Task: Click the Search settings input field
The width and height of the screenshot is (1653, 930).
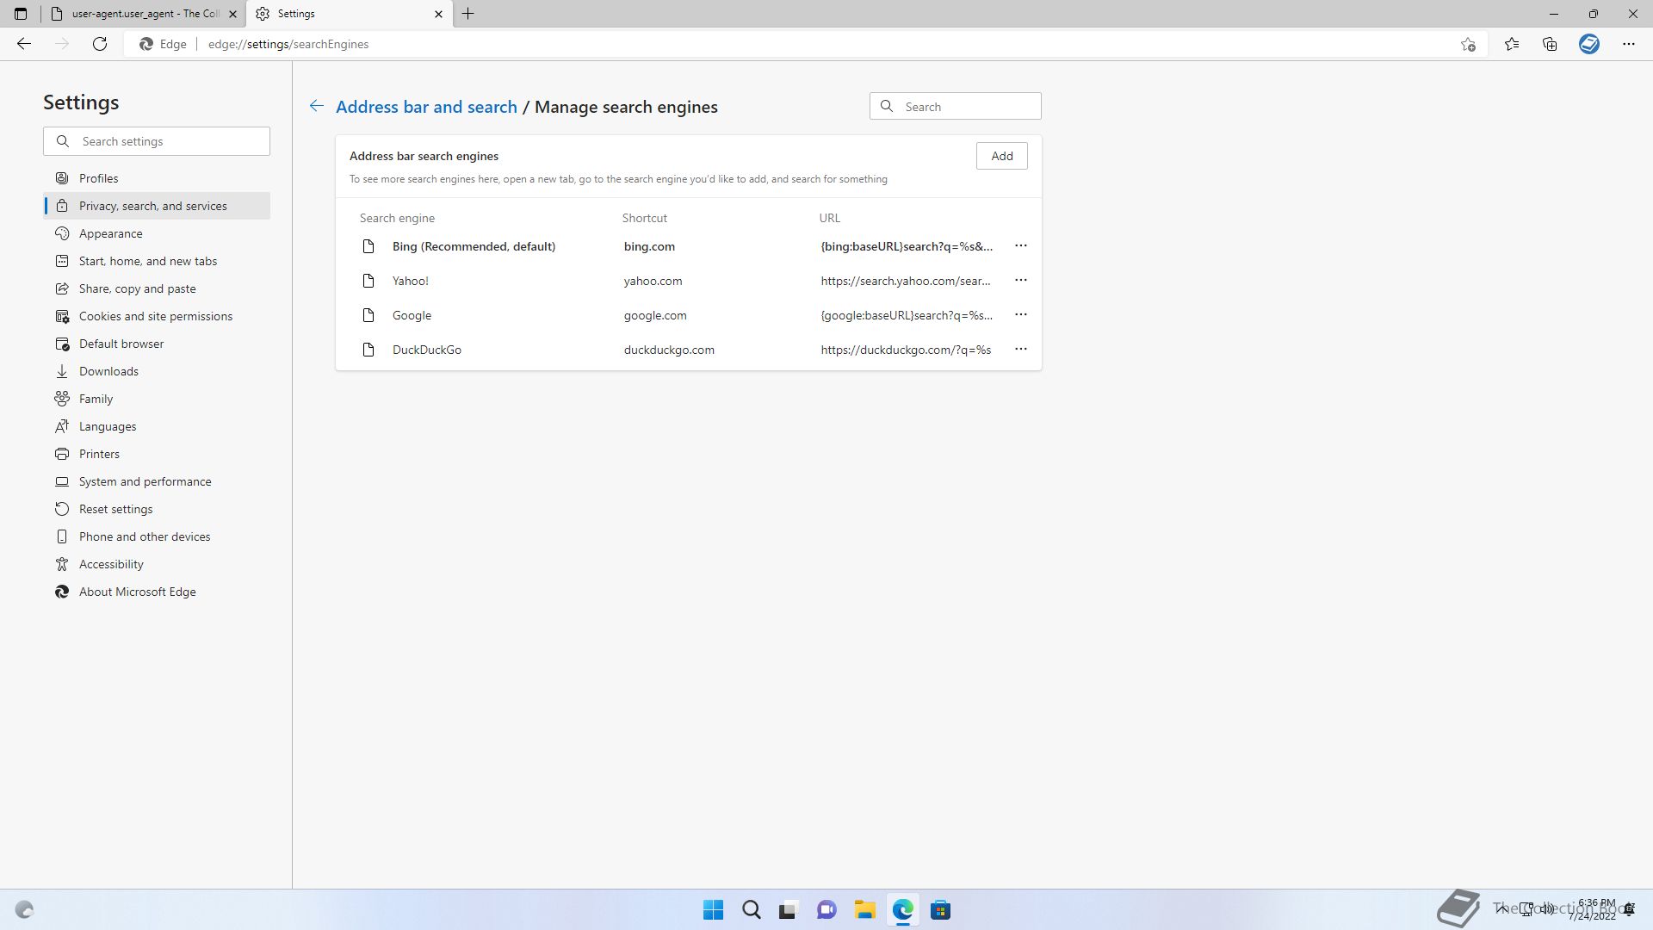Action: click(168, 141)
